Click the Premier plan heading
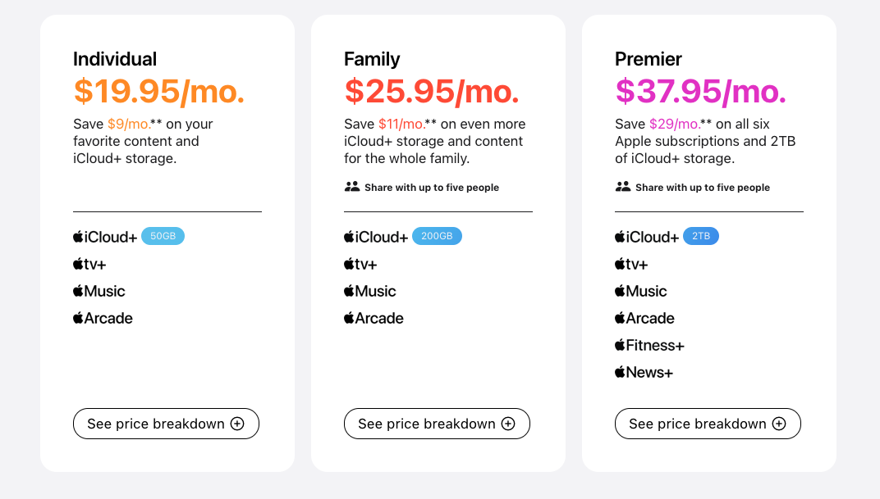 click(649, 59)
